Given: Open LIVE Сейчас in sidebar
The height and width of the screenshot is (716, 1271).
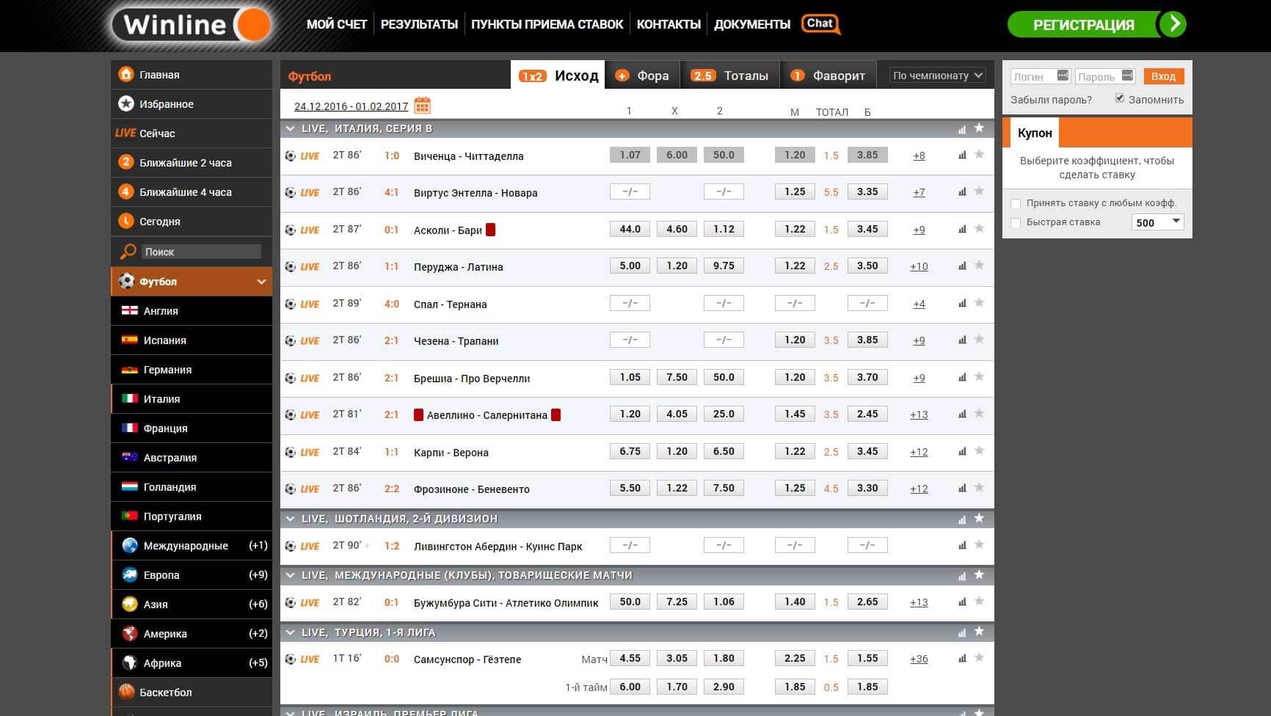Looking at the screenshot, I should (x=192, y=133).
